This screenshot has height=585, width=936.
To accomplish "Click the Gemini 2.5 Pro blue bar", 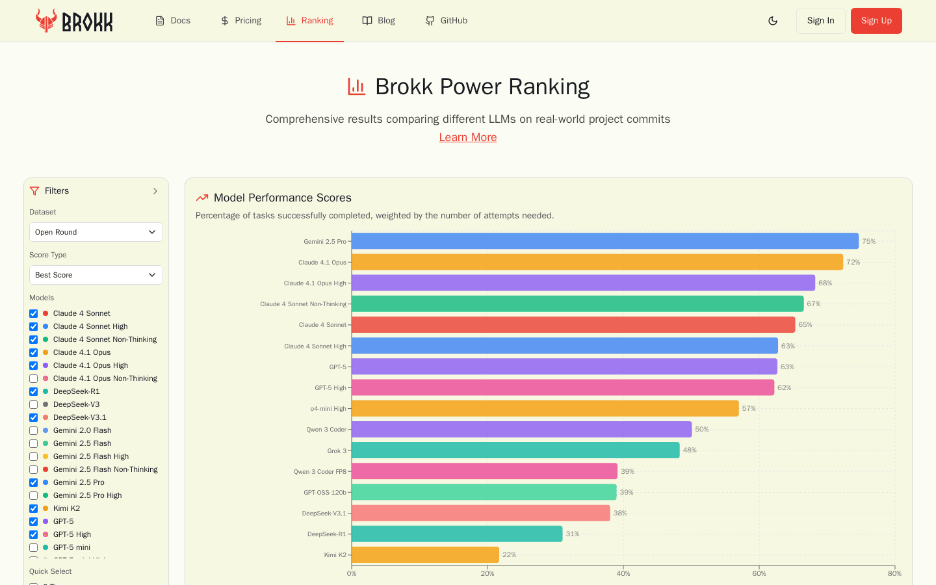I will pyautogui.click(x=605, y=241).
